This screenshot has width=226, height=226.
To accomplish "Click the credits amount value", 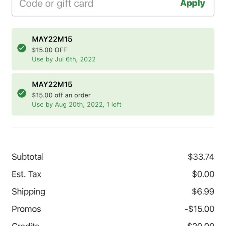I will tap(200, 224).
